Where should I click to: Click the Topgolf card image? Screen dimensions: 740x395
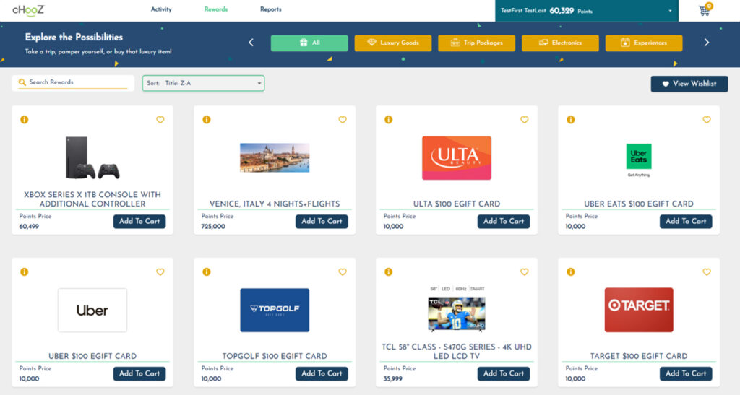coord(275,311)
